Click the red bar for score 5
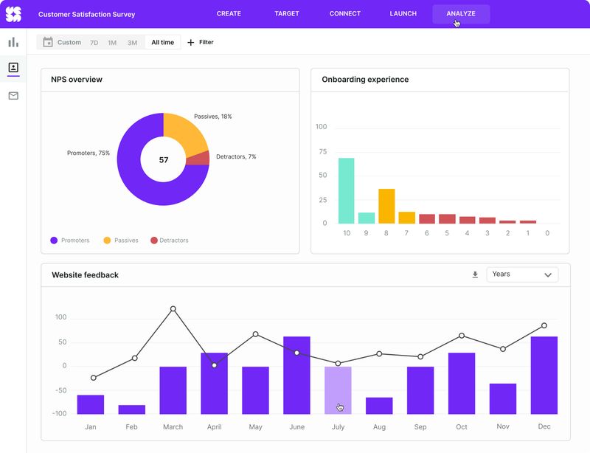The height and width of the screenshot is (453, 590). (x=447, y=219)
